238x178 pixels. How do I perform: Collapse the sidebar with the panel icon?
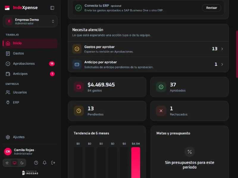click(x=52, y=8)
